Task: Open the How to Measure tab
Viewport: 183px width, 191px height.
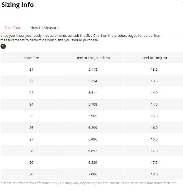Action: coord(44,28)
